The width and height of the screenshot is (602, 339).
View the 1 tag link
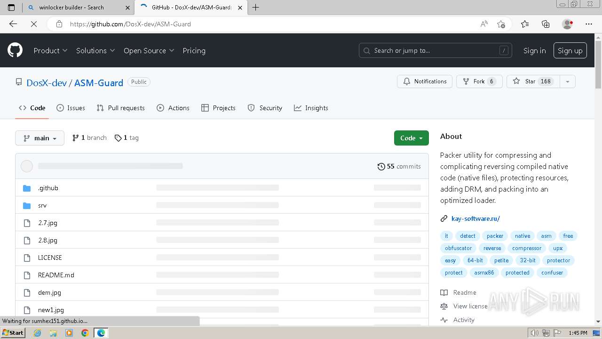pos(127,138)
